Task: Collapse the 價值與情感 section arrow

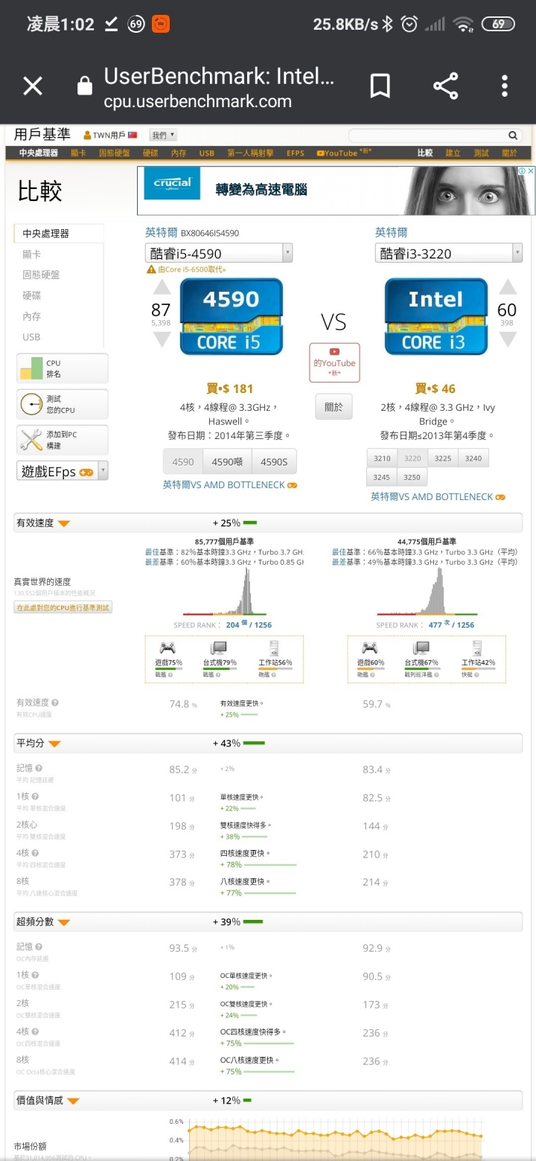Action: pos(72,1101)
